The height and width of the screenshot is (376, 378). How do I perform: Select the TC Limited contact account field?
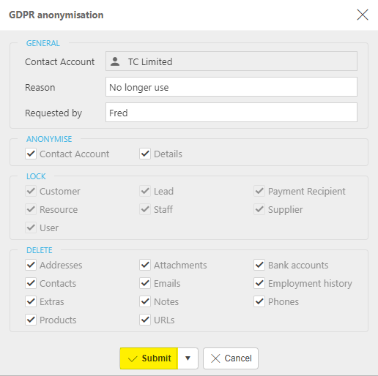(x=231, y=61)
